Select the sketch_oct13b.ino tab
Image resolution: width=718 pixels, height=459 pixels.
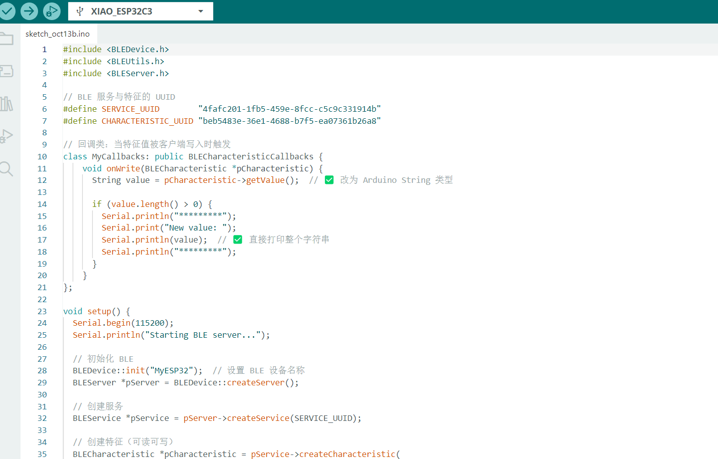coord(58,34)
